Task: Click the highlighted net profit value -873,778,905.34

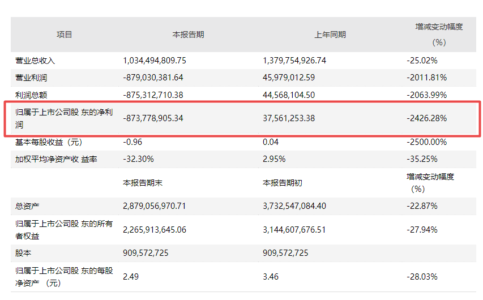Action: [155, 118]
